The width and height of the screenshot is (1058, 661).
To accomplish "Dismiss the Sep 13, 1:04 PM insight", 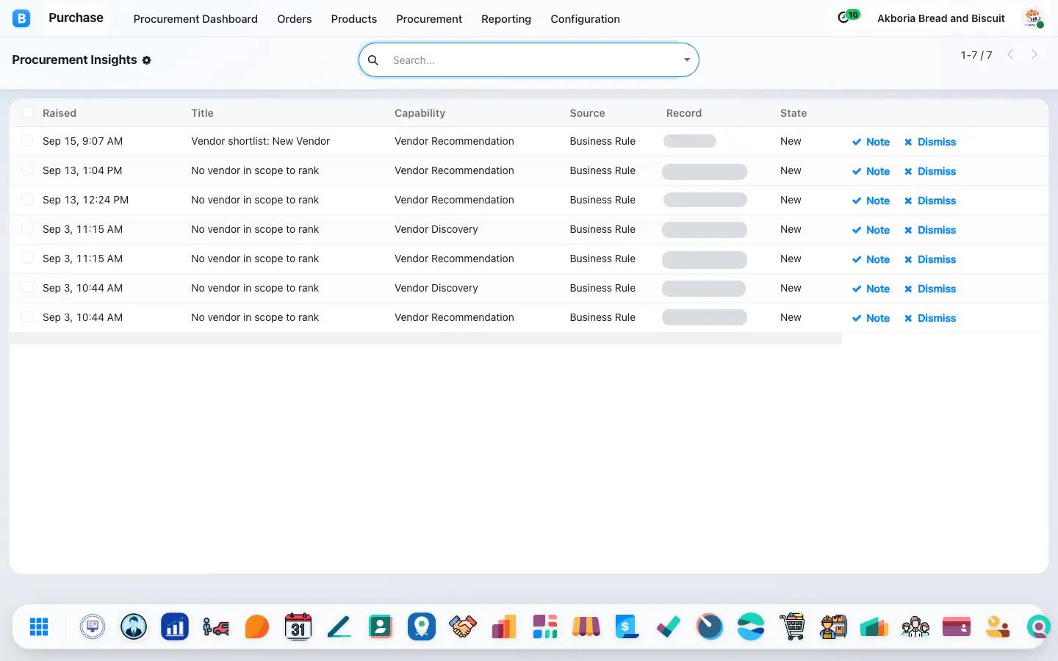I will [x=930, y=171].
